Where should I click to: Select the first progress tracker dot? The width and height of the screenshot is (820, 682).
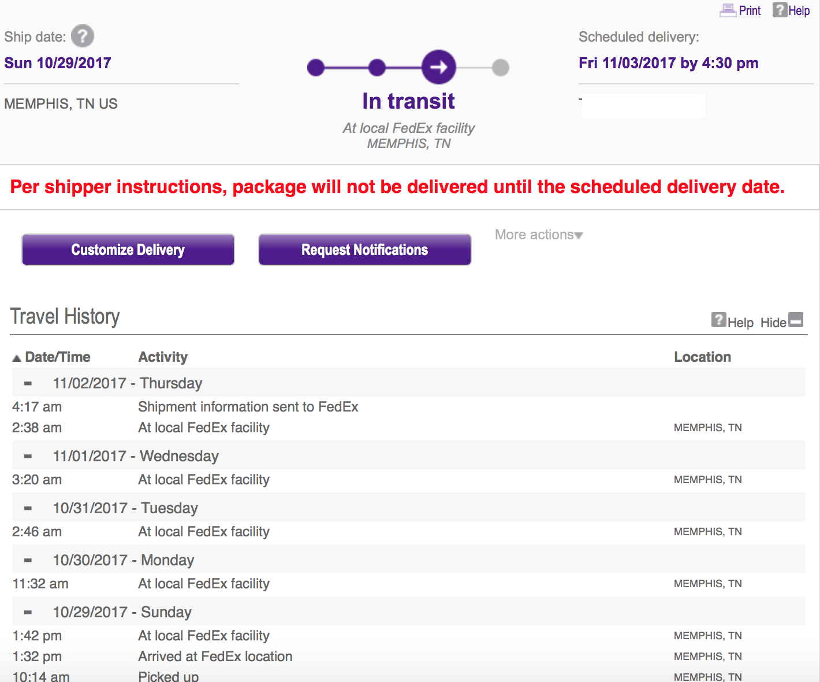coord(316,68)
